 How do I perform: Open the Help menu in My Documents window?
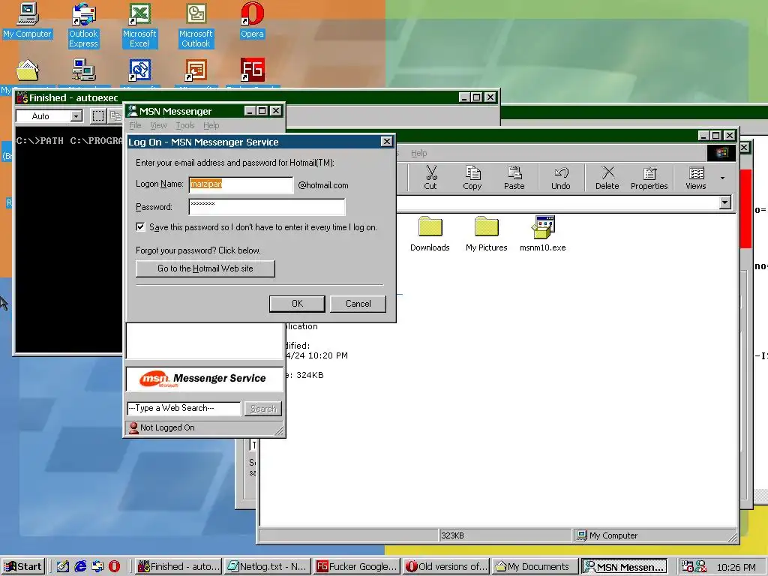tap(418, 153)
